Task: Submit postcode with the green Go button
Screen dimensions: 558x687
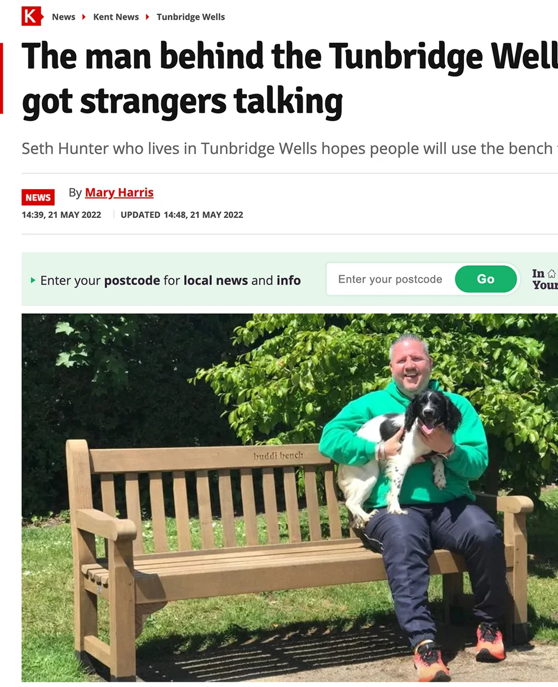Action: click(486, 279)
